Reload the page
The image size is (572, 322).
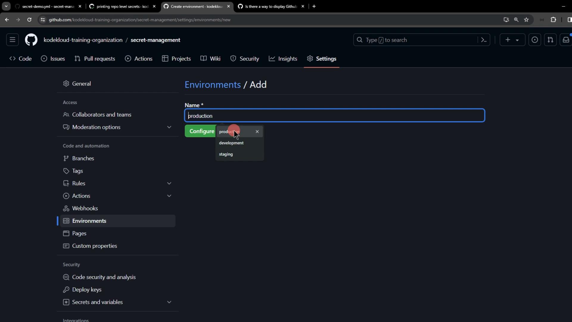(x=29, y=20)
